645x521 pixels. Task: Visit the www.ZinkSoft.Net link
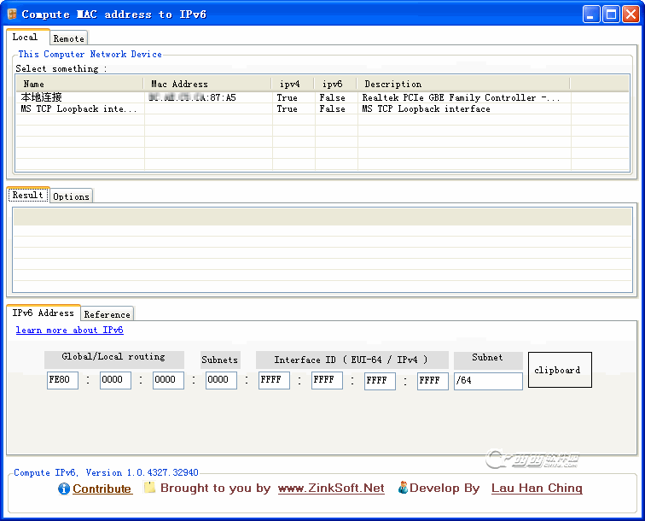point(330,489)
